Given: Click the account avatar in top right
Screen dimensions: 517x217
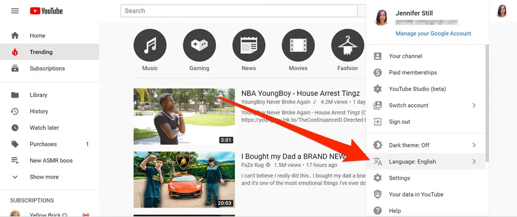Looking at the screenshot, I should 502,11.
